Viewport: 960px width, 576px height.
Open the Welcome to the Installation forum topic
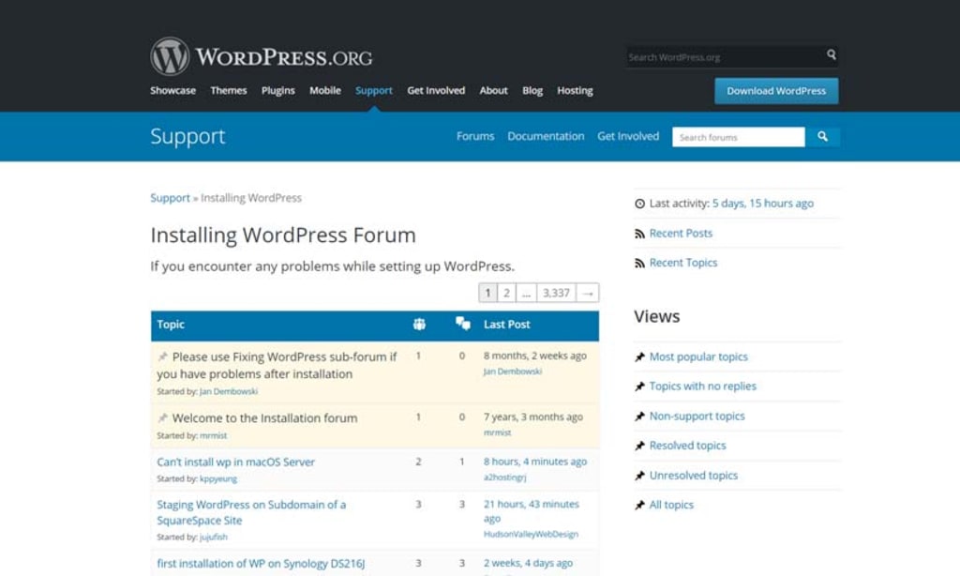(264, 417)
